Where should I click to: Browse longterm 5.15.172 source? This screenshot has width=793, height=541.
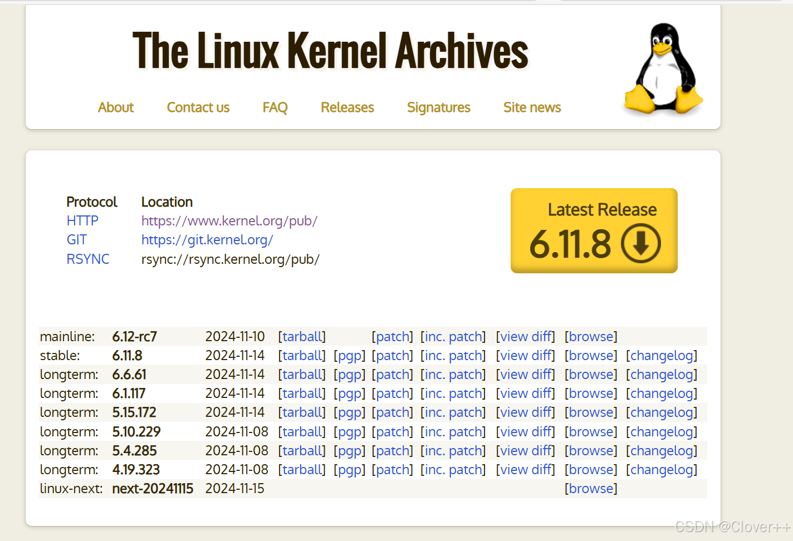[x=591, y=412]
